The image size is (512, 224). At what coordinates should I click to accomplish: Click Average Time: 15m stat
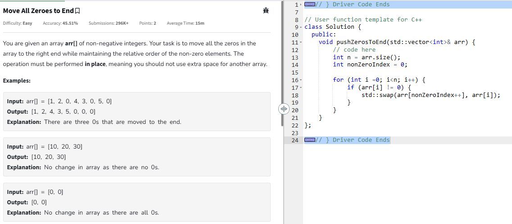(186, 23)
